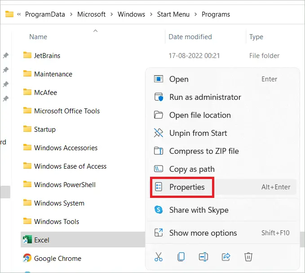Expand the hidden breadcrumb path chevrons
Screen dimensions: 305x273
[19, 14]
